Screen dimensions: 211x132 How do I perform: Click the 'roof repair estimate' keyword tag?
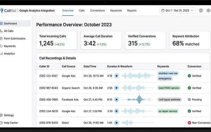[x=170, y=100]
